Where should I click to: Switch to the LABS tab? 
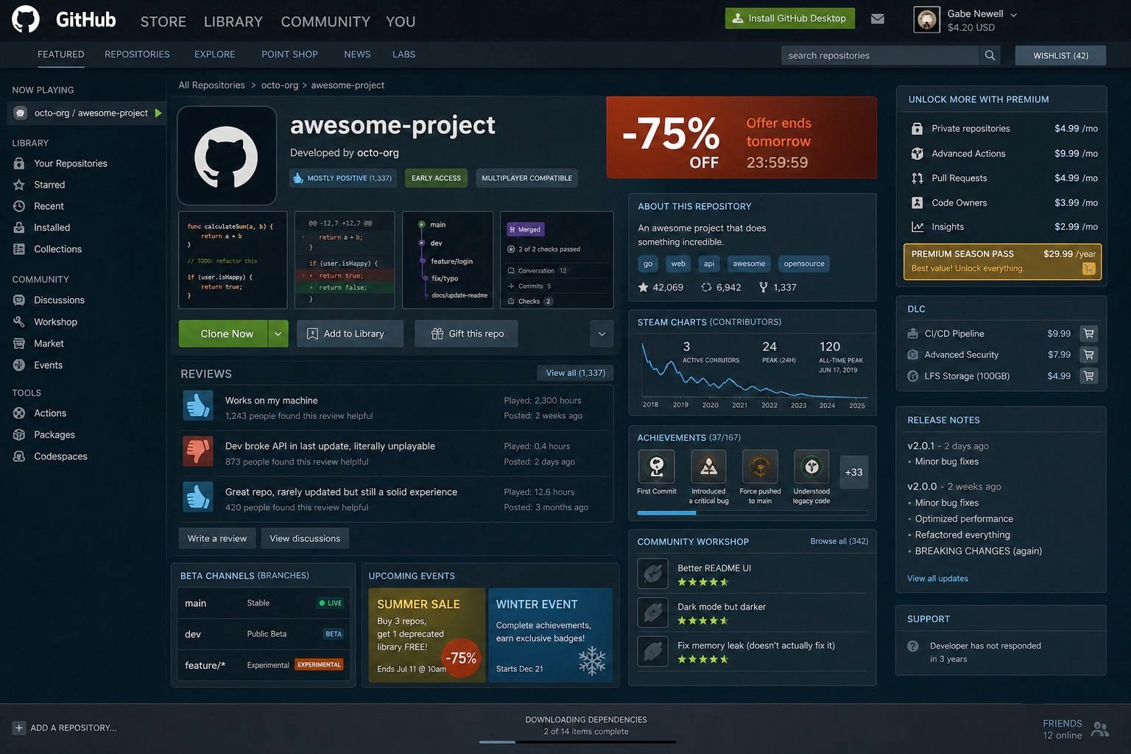(404, 54)
